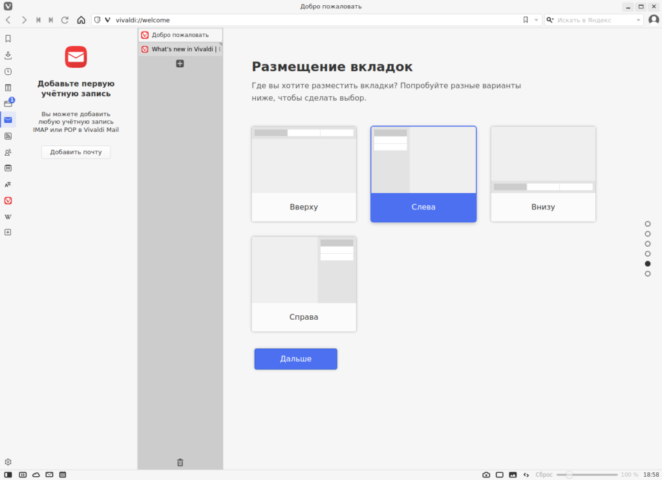Open the Feeds panel

8,136
